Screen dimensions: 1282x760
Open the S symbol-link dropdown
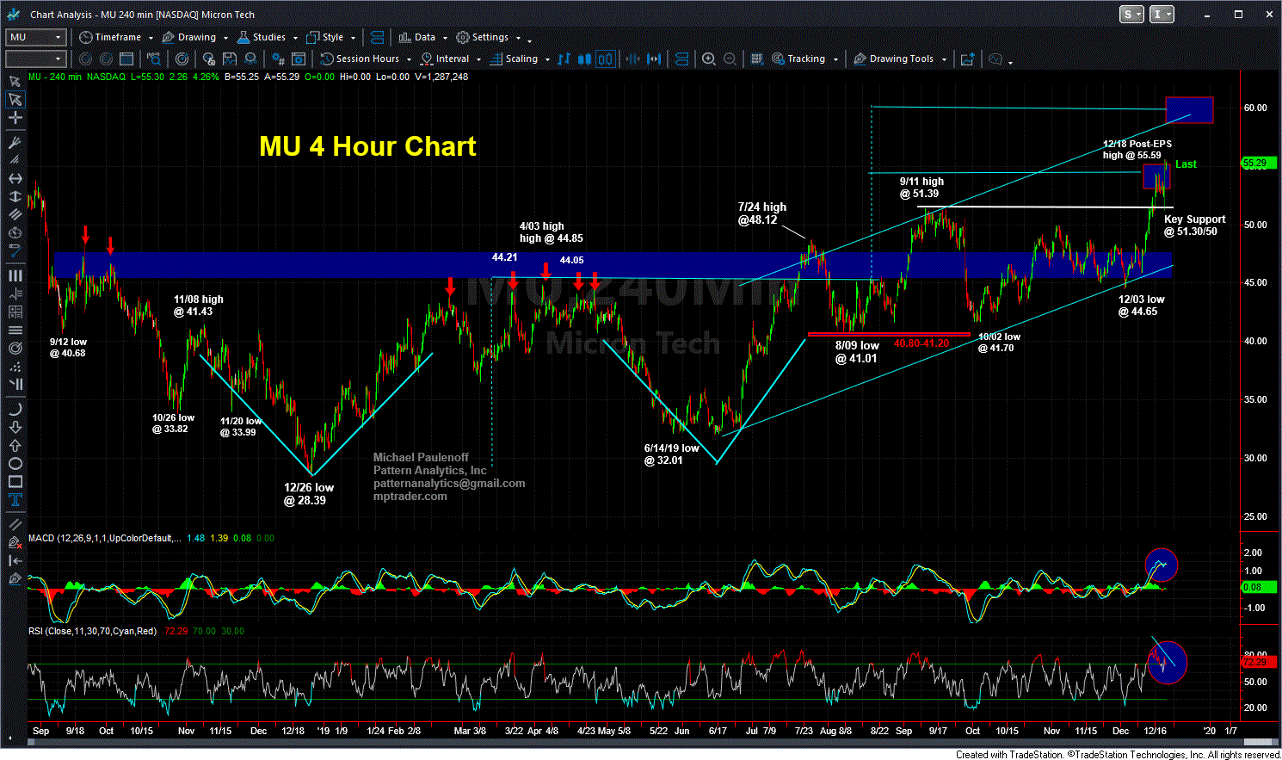(x=1131, y=15)
